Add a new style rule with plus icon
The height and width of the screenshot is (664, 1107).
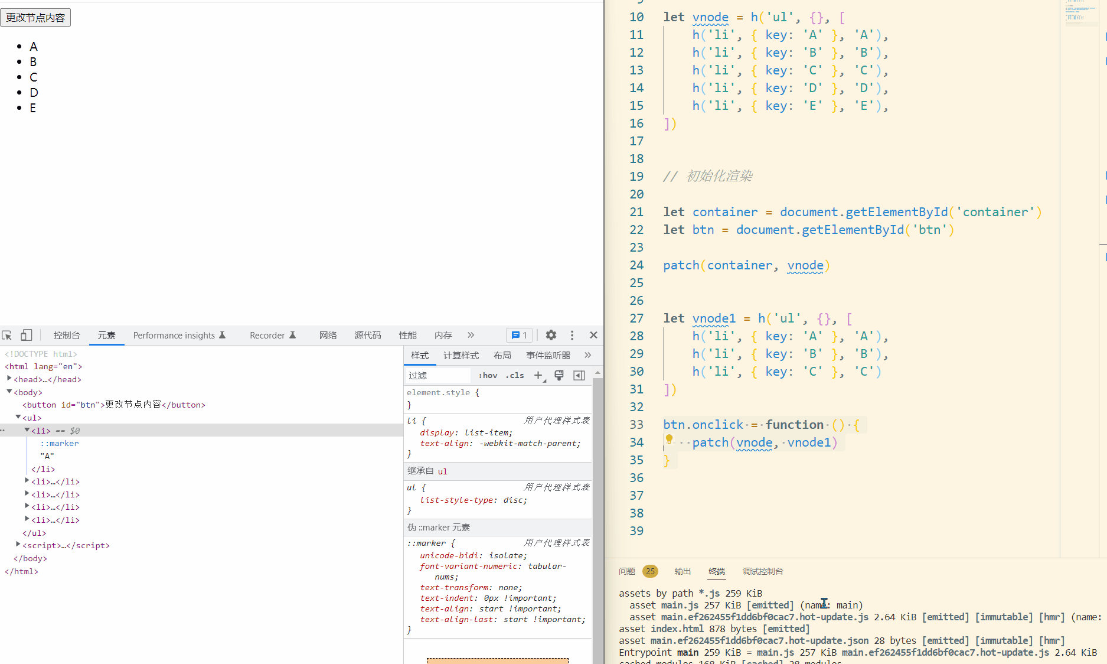(x=538, y=376)
